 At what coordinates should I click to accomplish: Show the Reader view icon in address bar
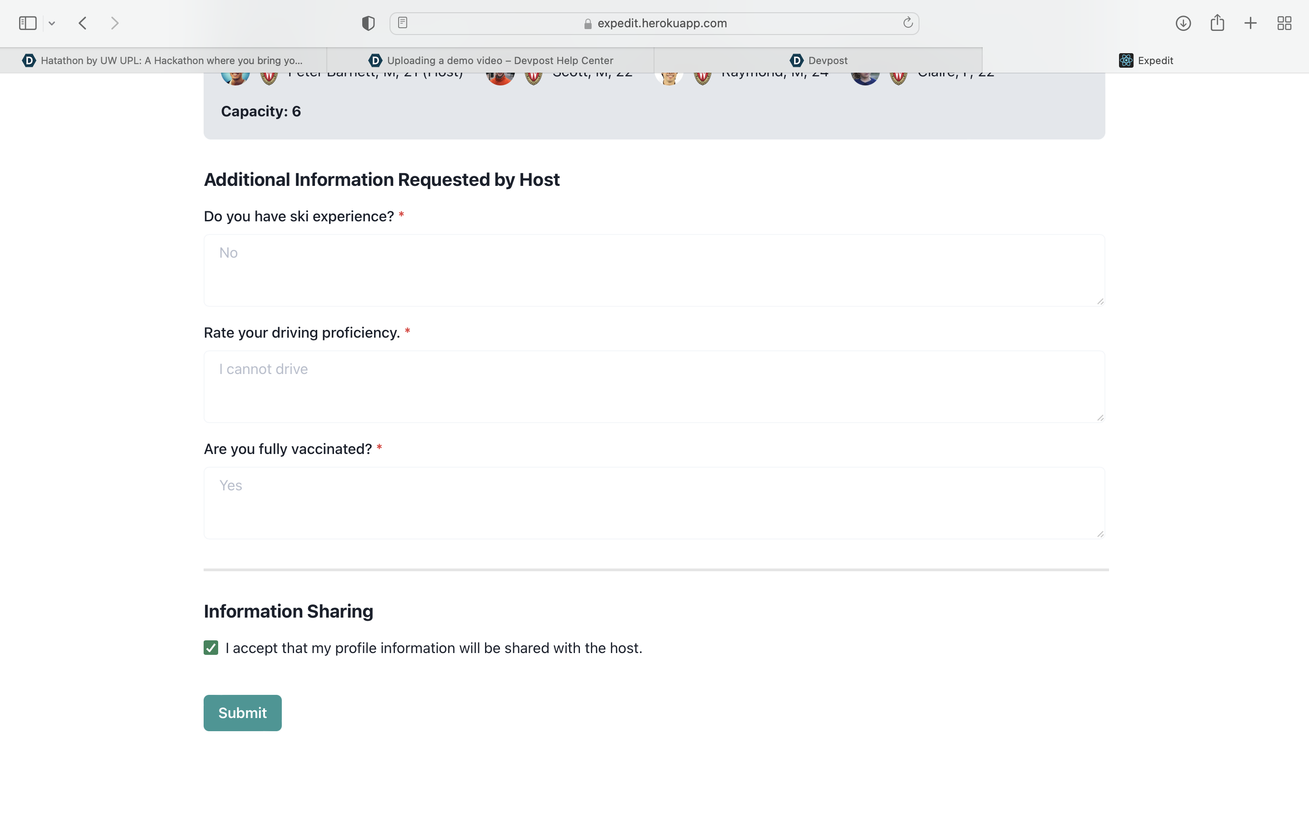(x=402, y=23)
